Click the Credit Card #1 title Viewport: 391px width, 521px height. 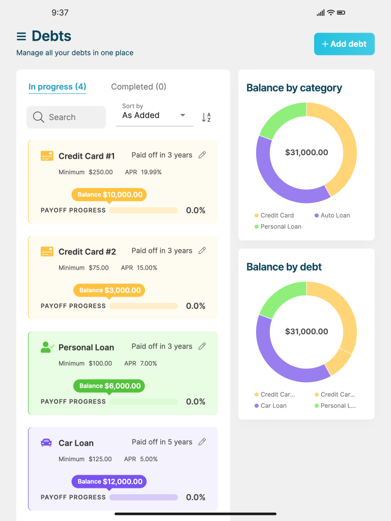tap(87, 156)
